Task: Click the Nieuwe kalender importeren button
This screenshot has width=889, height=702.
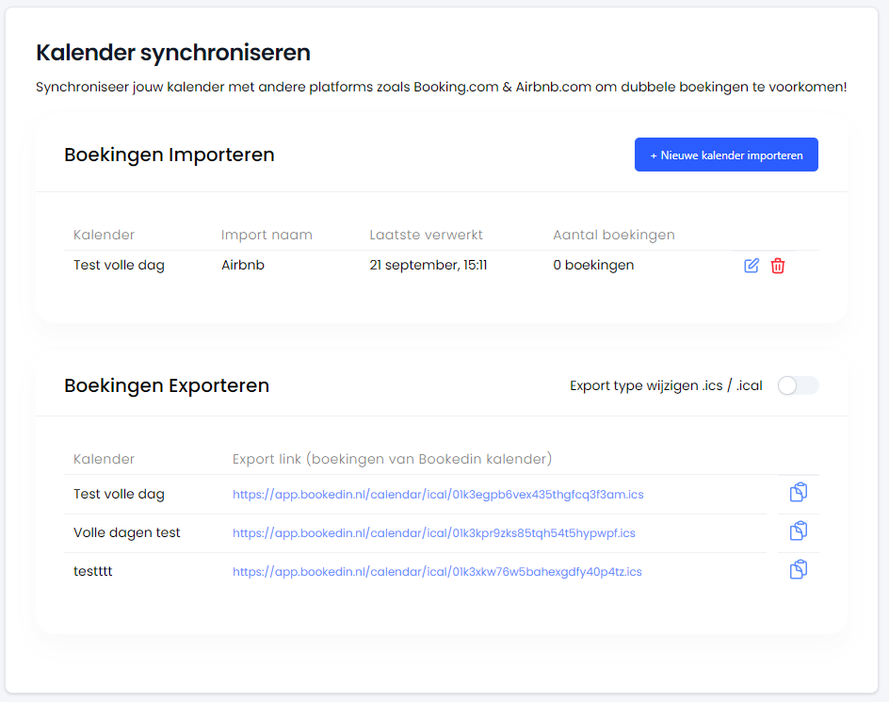Action: click(x=726, y=155)
